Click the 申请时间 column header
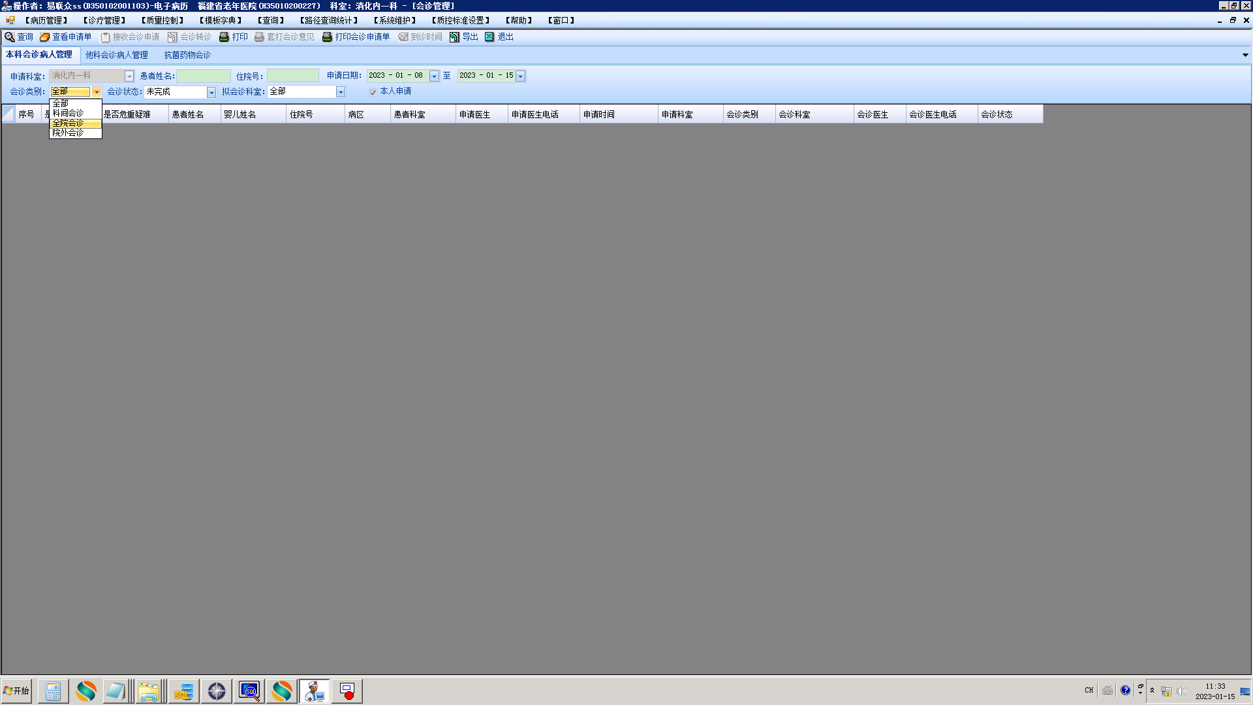The height and width of the screenshot is (705, 1253). pos(598,115)
